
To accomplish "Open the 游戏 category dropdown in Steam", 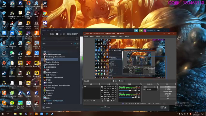I will tap(57, 44).
